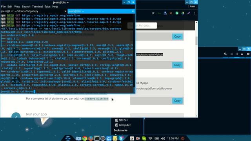Viewport: 251px width, 141px height.
Task: Copy the cordova create MyApp command
Action: [x=177, y=65]
